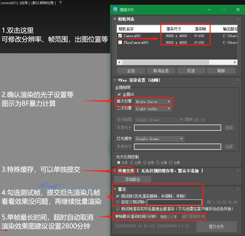Screen dimensions: 245x236
Task: Click the viewport label Camera001
Action: tap(9, 3)
